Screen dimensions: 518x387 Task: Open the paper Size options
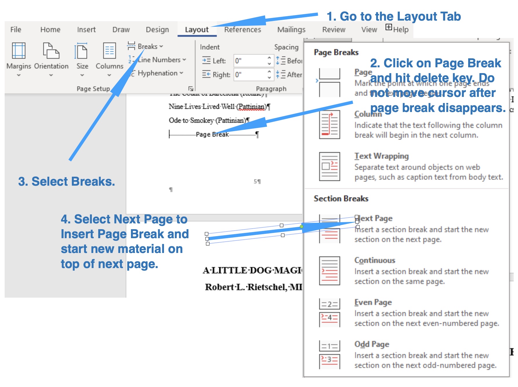pyautogui.click(x=82, y=59)
